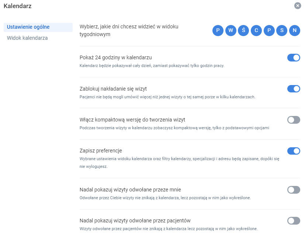Turn off 'Zablokuj nakładanie się wizyt'
The height and width of the screenshot is (236, 305).
294,88
